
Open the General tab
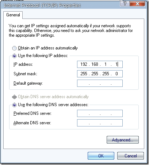pos(13,15)
